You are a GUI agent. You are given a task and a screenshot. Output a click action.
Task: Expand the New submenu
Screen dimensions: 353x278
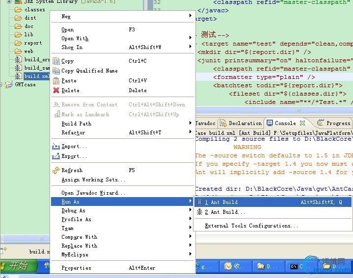(123, 16)
